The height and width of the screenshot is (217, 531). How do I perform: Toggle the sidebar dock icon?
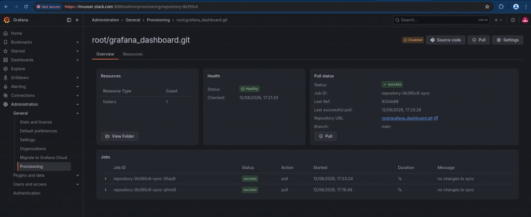(x=69, y=20)
